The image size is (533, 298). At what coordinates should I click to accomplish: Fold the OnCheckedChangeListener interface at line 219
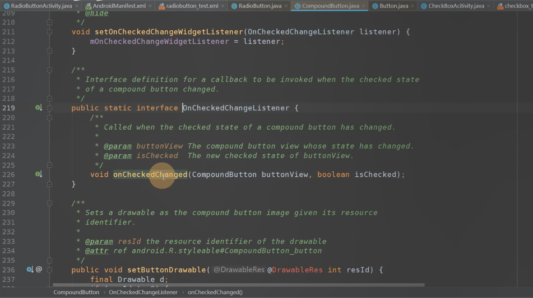point(49,108)
